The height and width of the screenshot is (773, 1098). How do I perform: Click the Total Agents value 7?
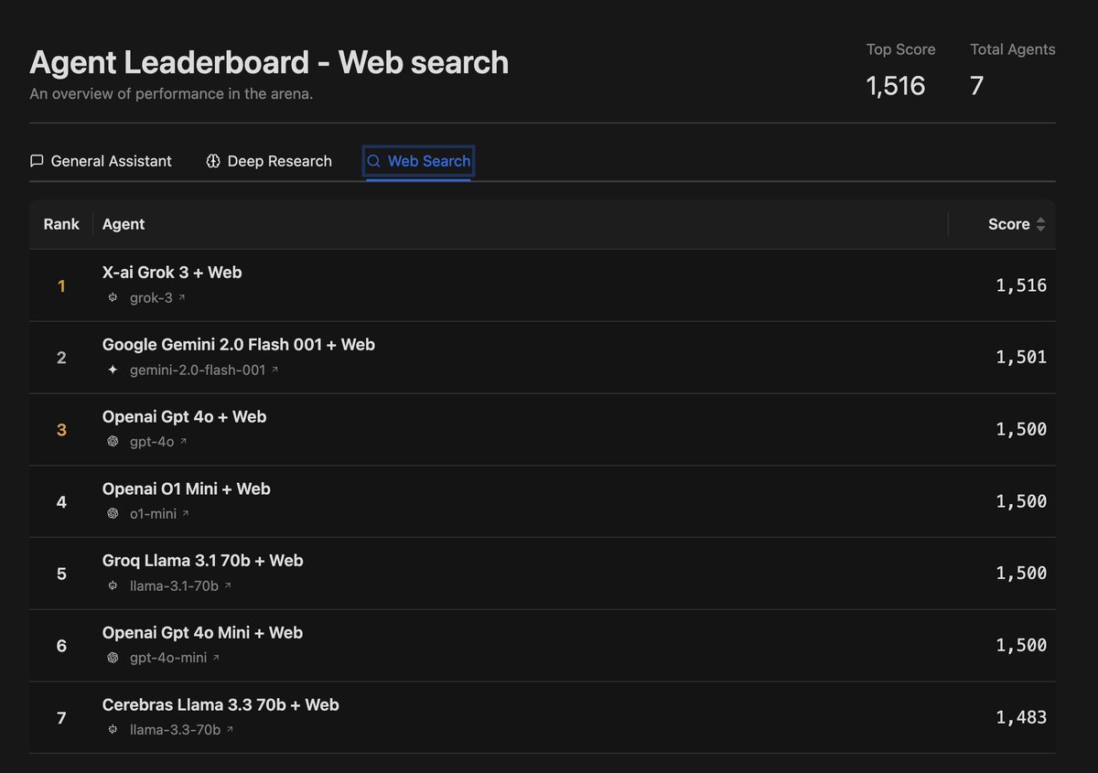976,86
